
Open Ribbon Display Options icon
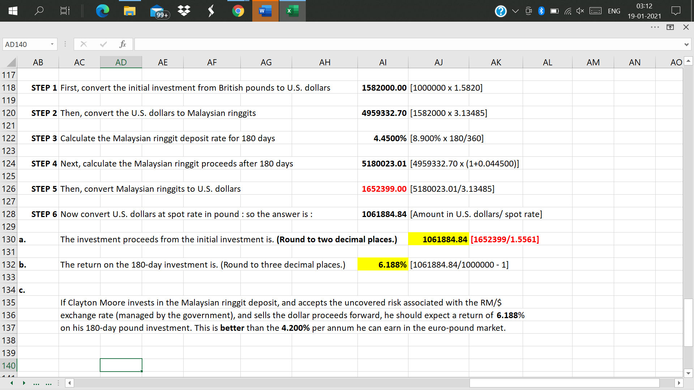pyautogui.click(x=670, y=27)
